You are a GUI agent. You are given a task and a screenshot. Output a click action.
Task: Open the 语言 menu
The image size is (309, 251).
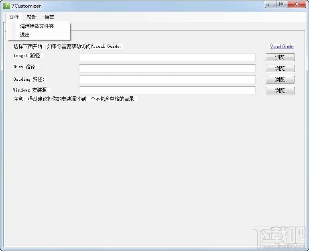click(x=49, y=17)
